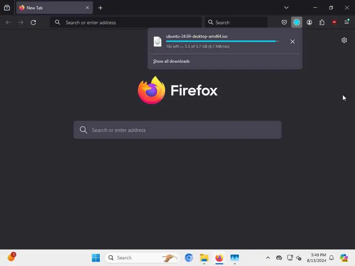This screenshot has width=355, height=266.
Task: Switch to Firefox taskbar icon
Action: (x=219, y=258)
